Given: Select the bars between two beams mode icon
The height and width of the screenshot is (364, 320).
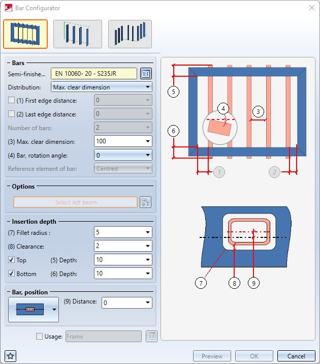Looking at the screenshot, I should (77, 34).
